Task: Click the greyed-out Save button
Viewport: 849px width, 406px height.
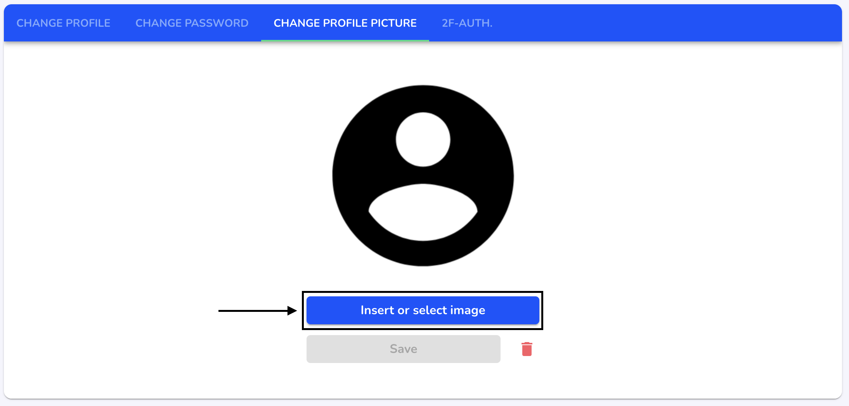Action: point(403,349)
